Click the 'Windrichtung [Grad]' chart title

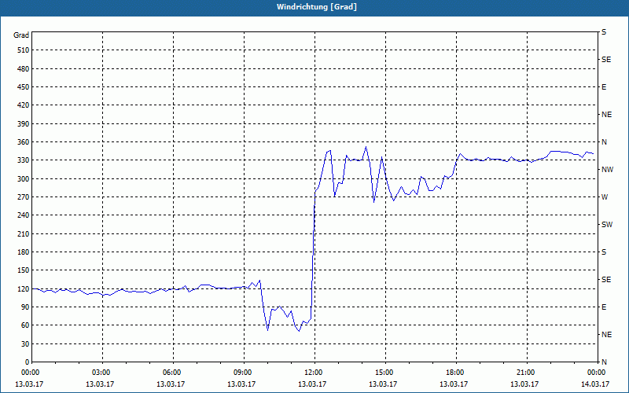317,7
